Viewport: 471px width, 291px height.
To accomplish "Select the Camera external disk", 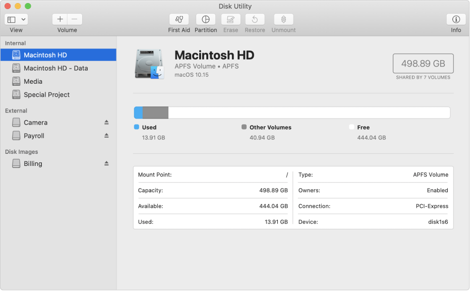I will (x=35, y=123).
